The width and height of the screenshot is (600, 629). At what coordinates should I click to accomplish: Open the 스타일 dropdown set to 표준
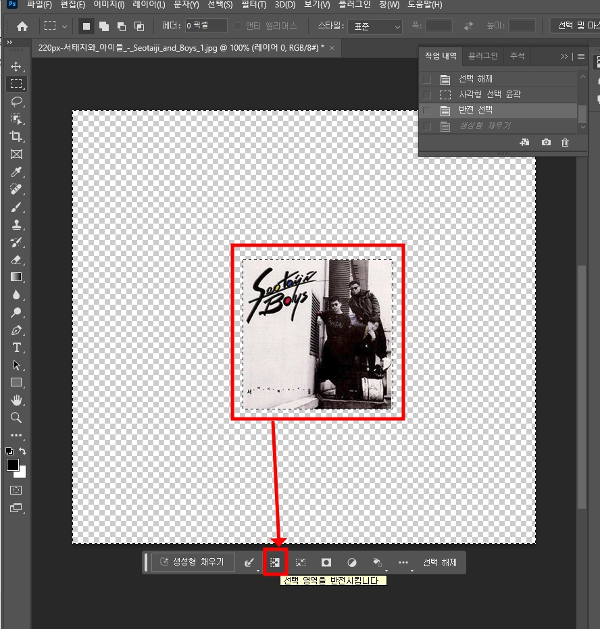pos(374,26)
